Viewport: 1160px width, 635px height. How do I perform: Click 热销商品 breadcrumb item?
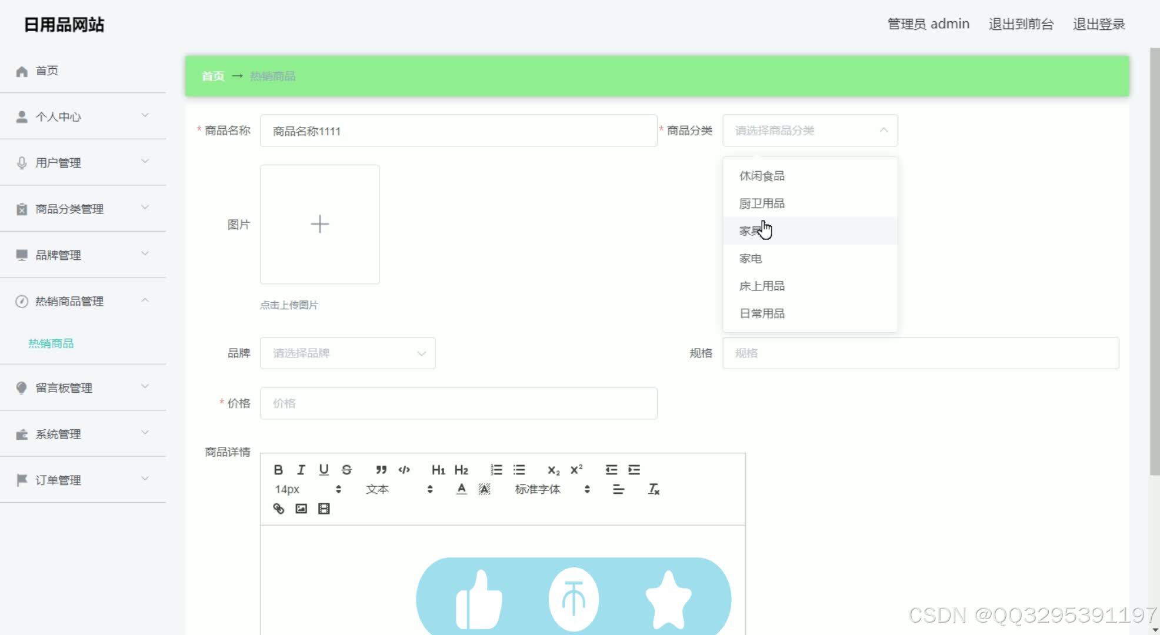pos(273,76)
